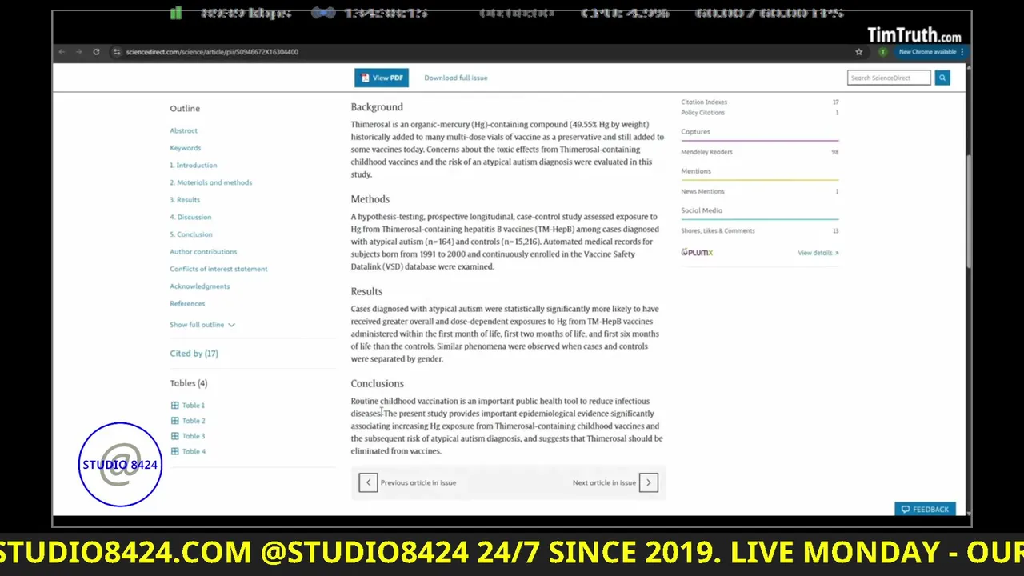Click the table icon beside Table 1
The height and width of the screenshot is (576, 1024).
[174, 406]
